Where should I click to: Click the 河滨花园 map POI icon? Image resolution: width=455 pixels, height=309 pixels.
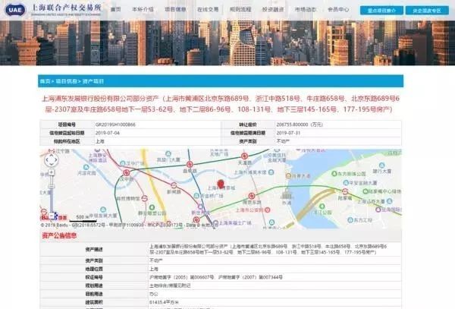point(86,167)
